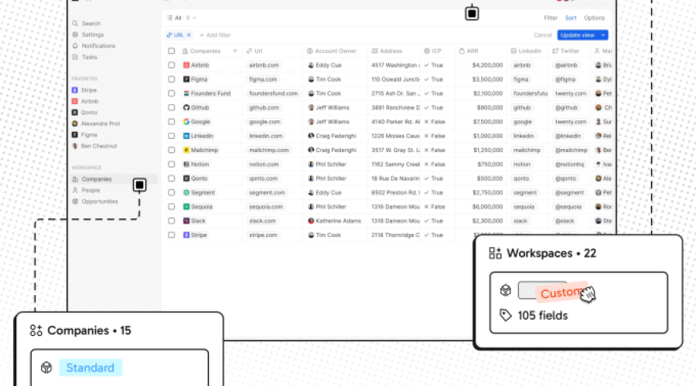Viewport: 696px width, 386px height.
Task: Check the Google row checkbox
Action: (172, 122)
